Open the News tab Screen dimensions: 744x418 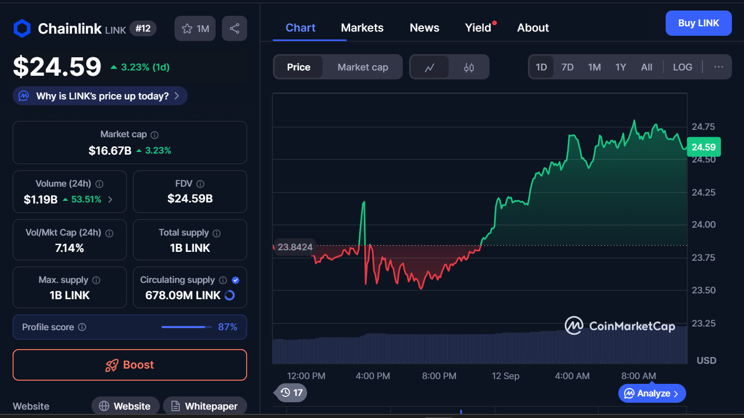point(424,28)
